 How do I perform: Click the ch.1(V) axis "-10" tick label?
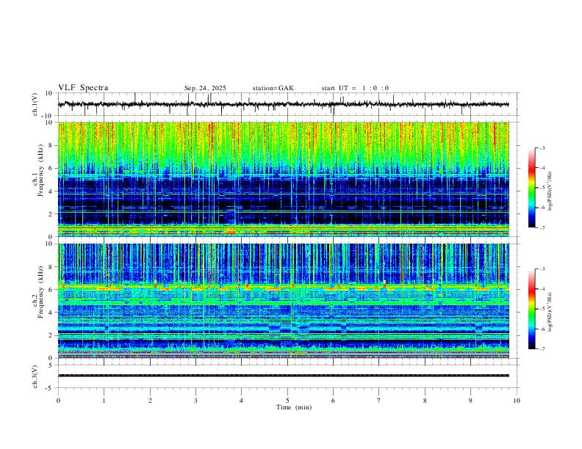coord(48,116)
